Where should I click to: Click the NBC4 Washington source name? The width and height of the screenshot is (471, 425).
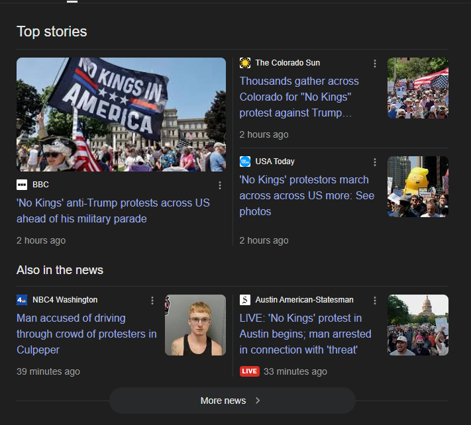[65, 300]
